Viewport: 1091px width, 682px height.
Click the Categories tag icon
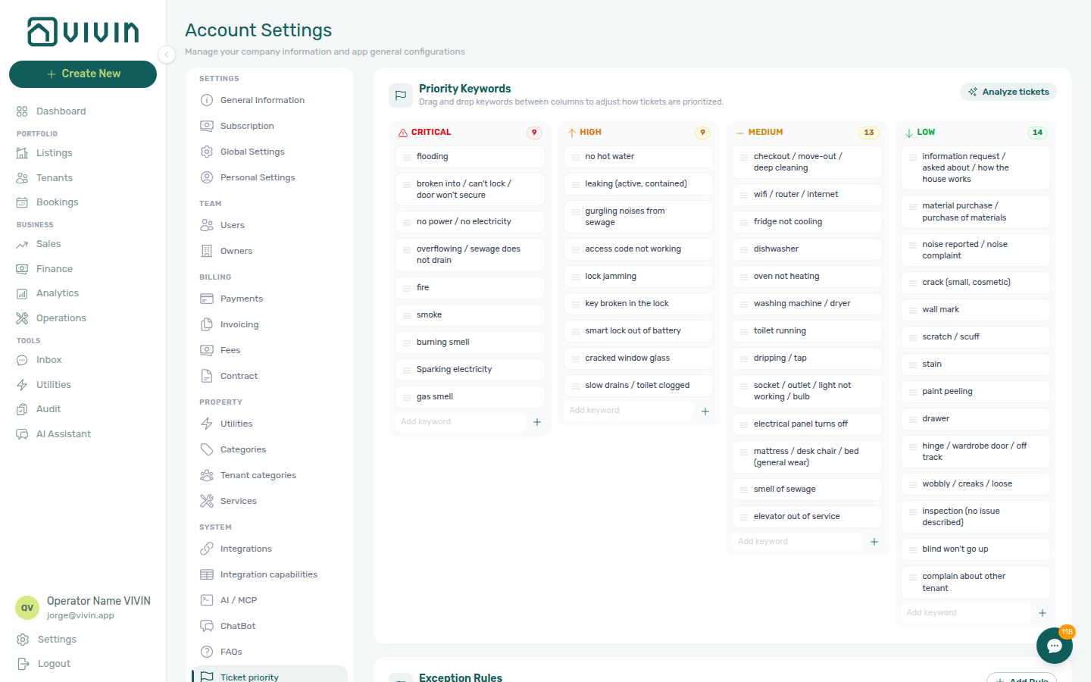click(207, 449)
